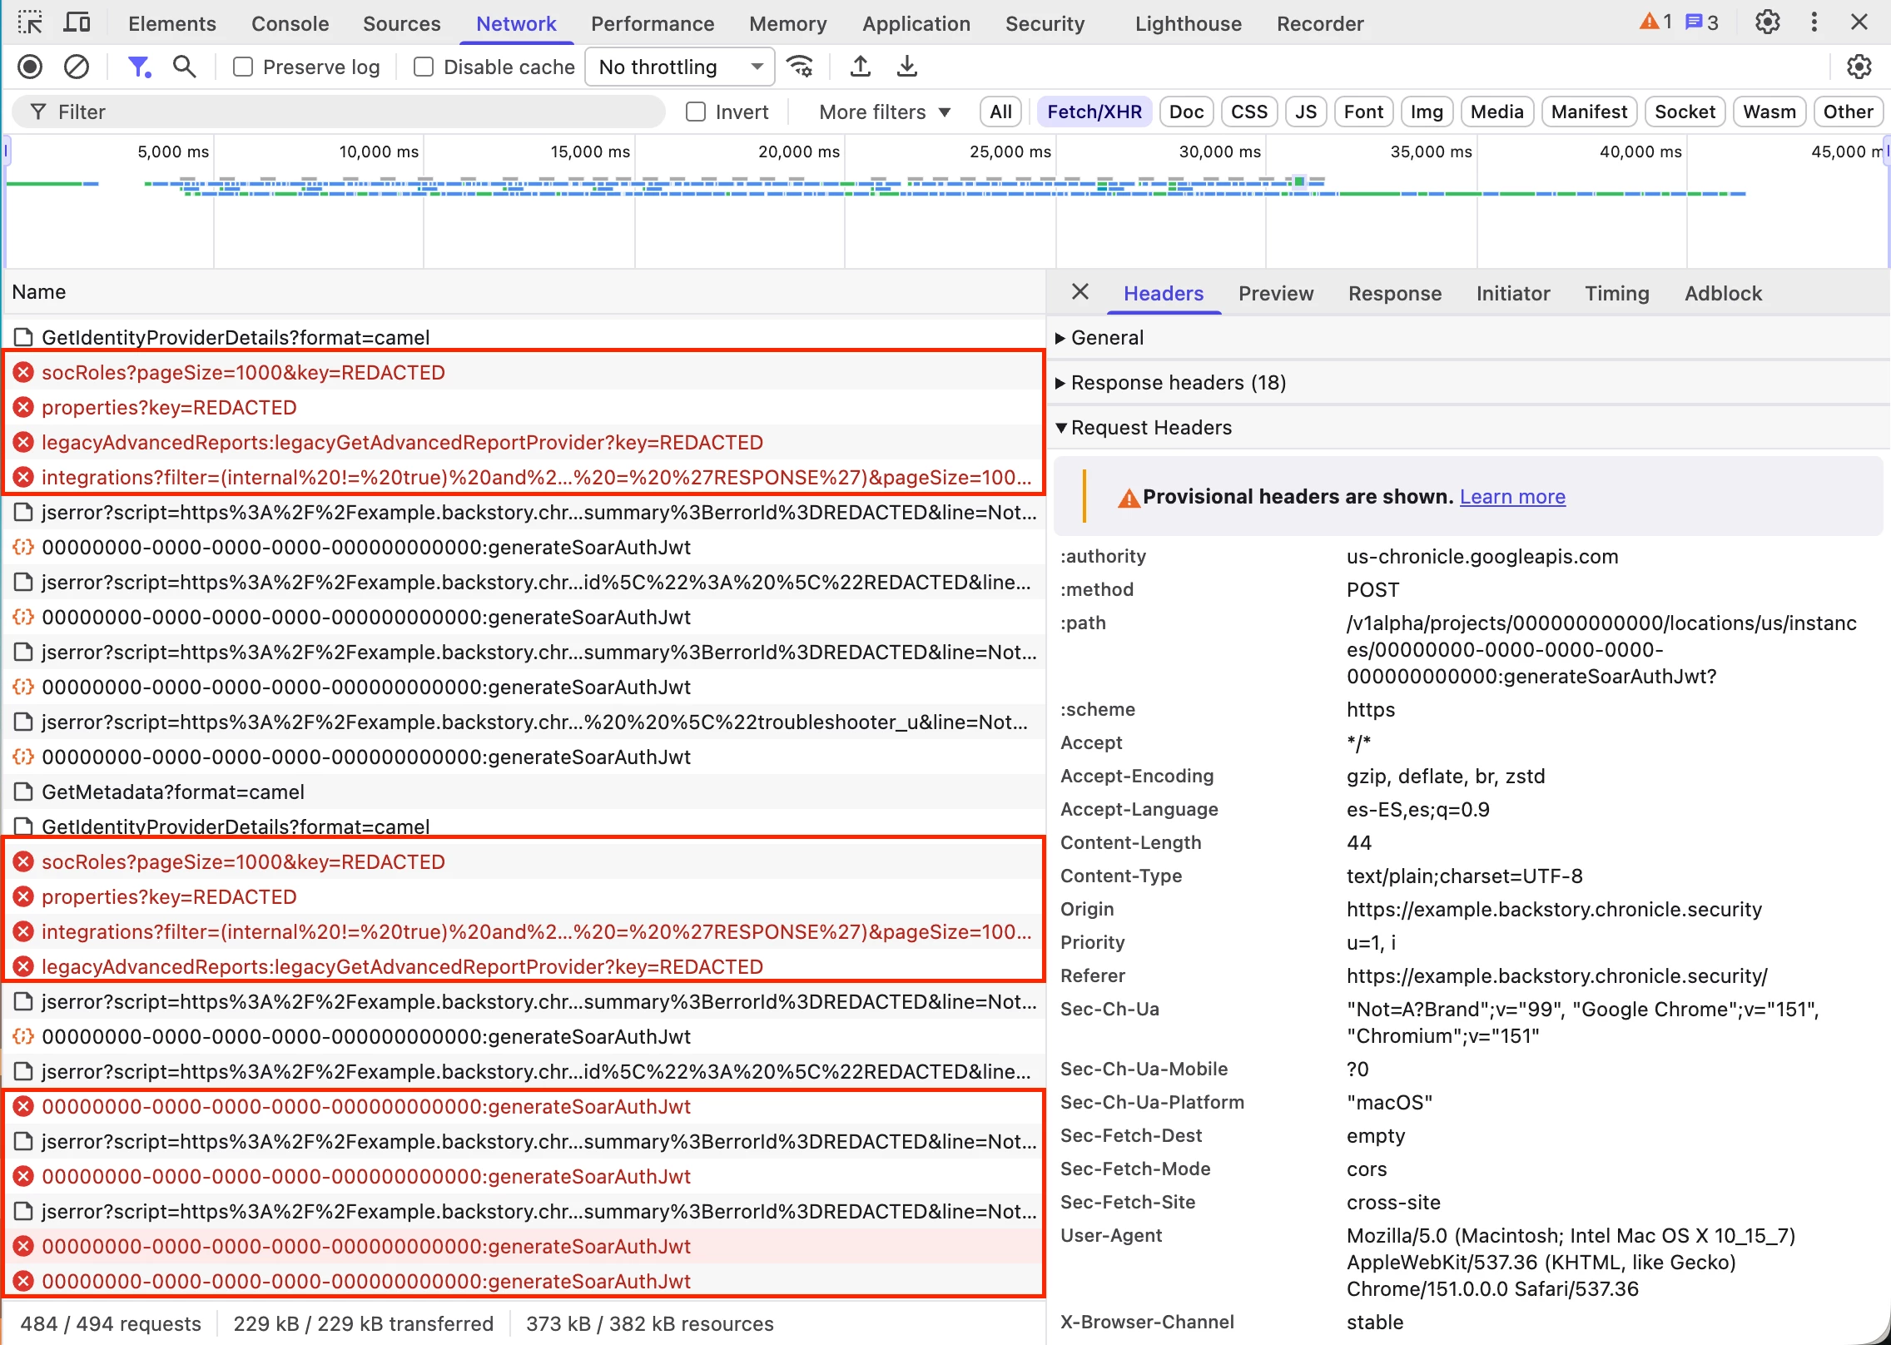Click the Provisional headers warning triangle
Screen dimensions: 1891x1345
[x=1129, y=498]
